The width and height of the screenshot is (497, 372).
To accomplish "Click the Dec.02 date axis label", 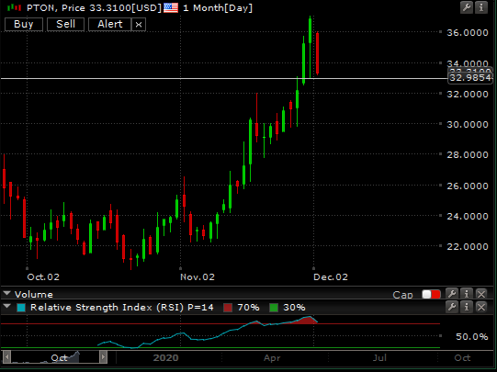I will pos(331,277).
